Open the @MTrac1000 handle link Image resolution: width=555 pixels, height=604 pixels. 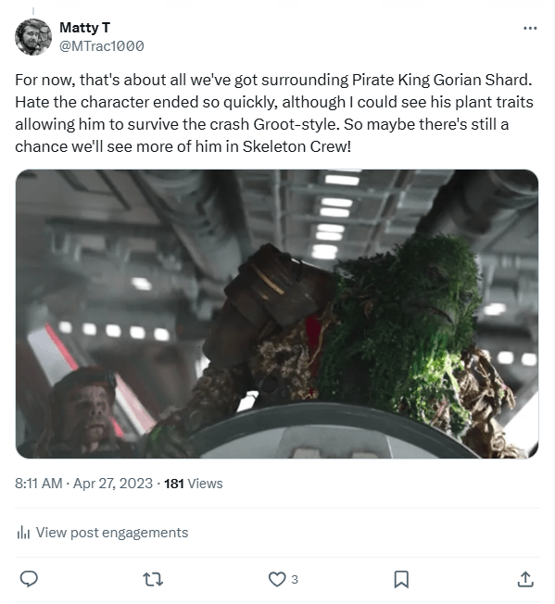click(x=102, y=45)
